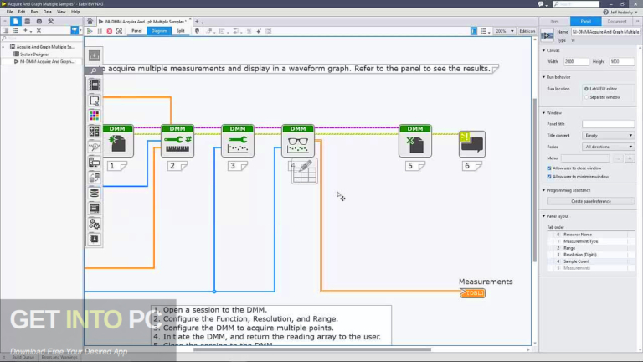Click the Panel title input field
The height and width of the screenshot is (362, 643).
click(x=608, y=123)
